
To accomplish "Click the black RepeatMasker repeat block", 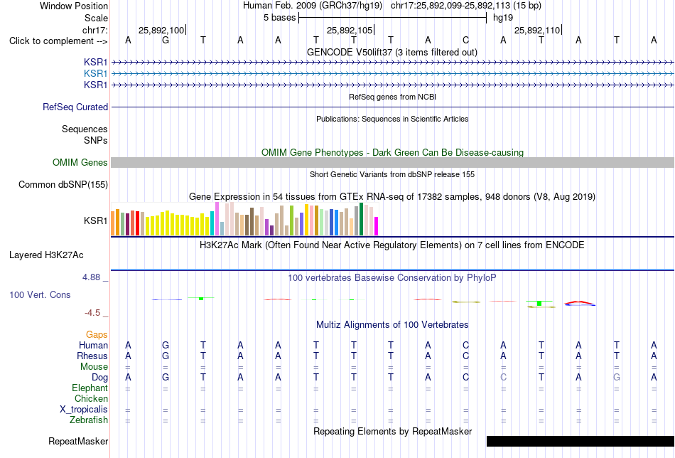I will point(580,441).
